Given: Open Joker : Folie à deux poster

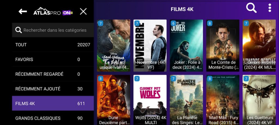Looking at the screenshot, I should pyautogui.click(x=186, y=46).
